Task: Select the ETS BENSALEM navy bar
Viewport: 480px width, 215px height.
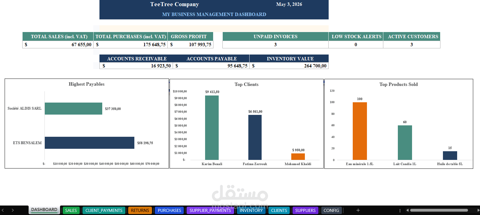Action: point(90,143)
